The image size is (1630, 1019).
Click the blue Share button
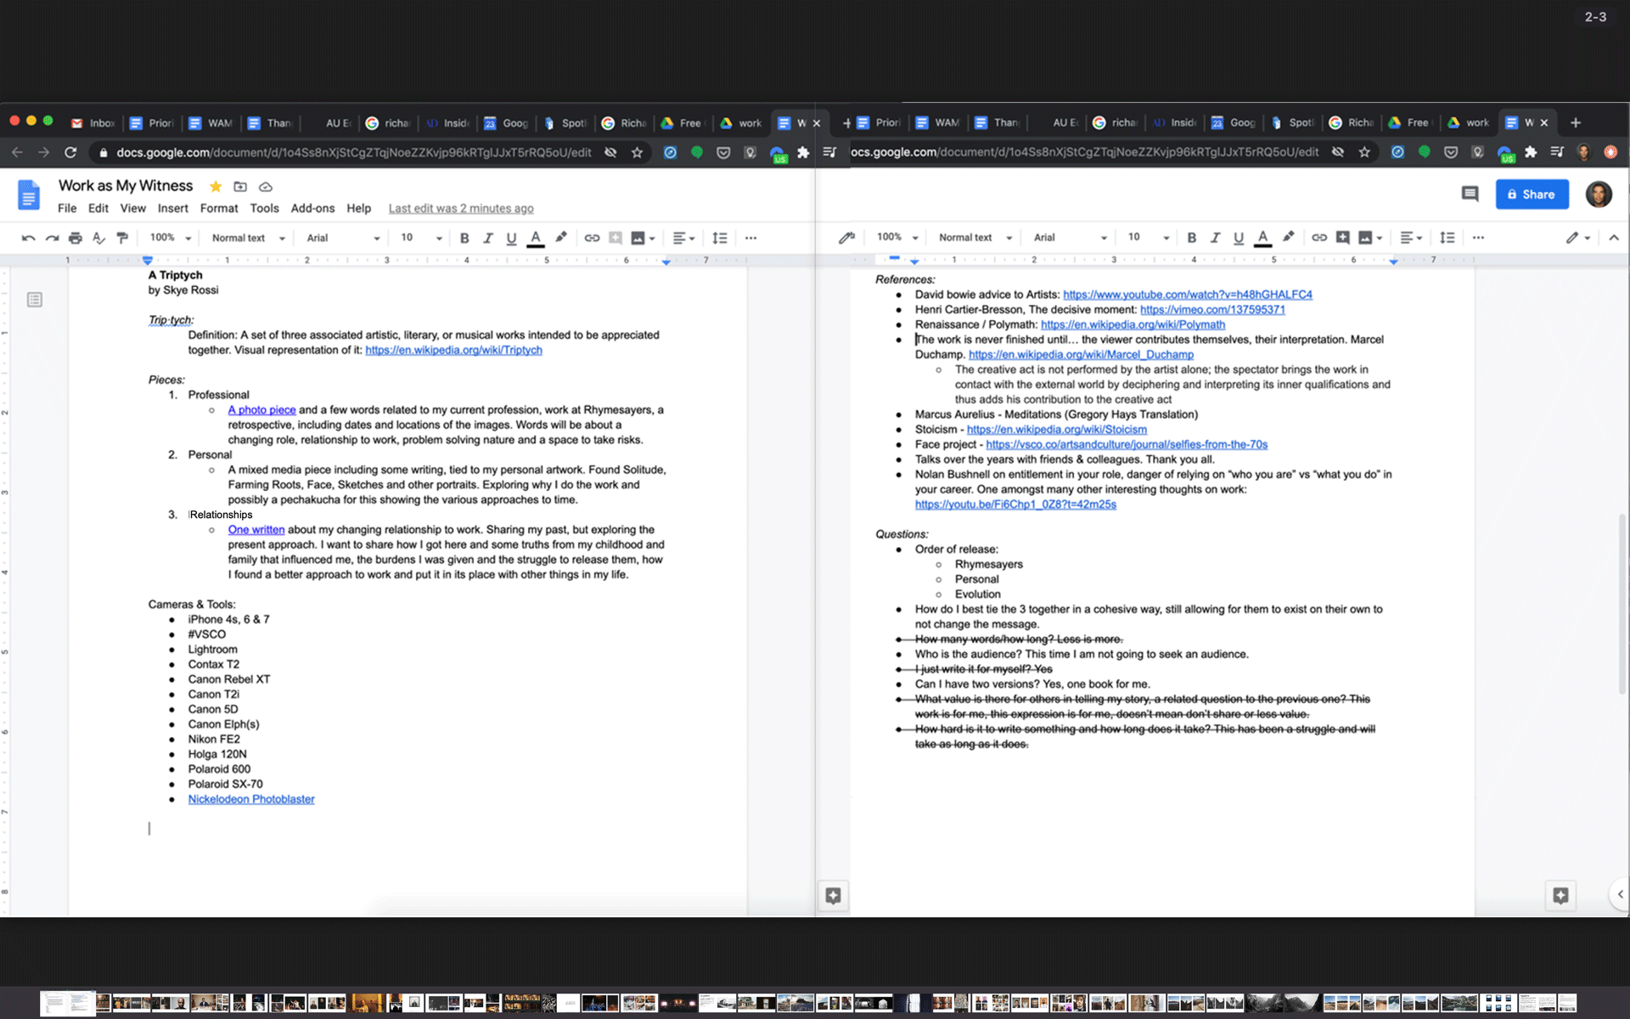point(1532,194)
